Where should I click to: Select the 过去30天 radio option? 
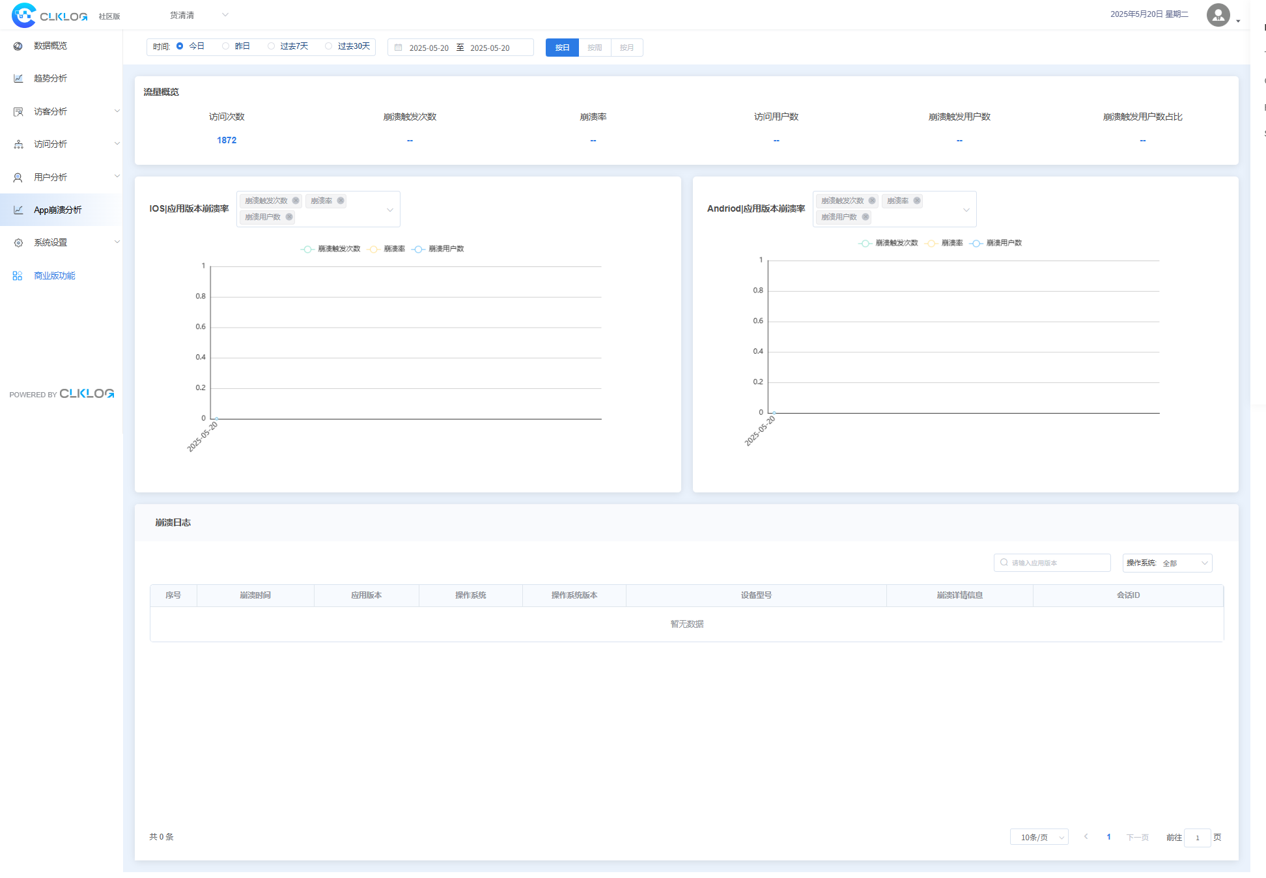pos(329,46)
